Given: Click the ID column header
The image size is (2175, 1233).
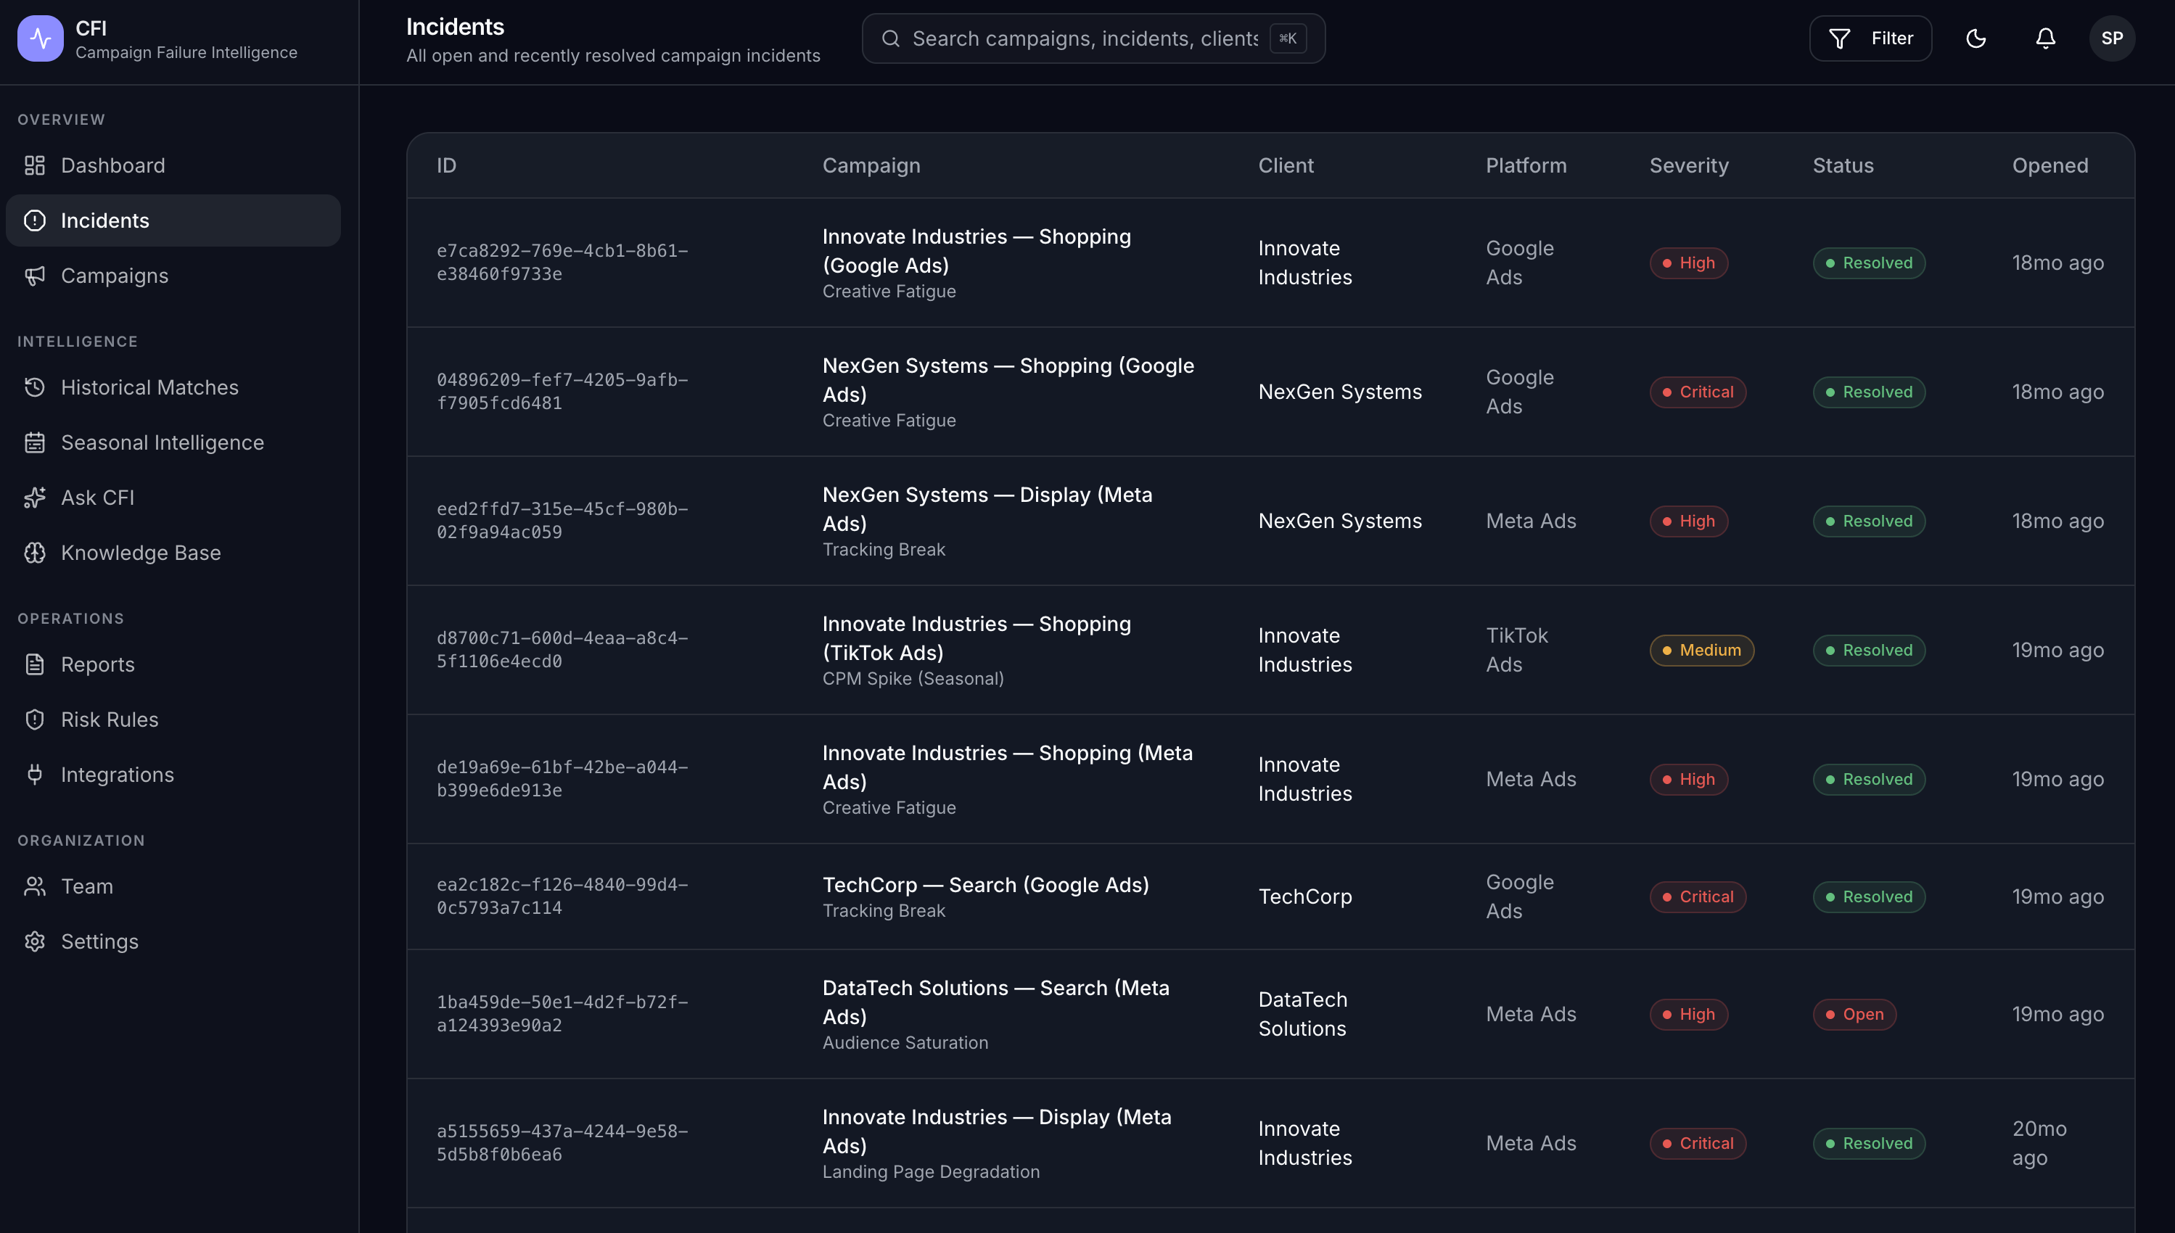Looking at the screenshot, I should pos(446,165).
